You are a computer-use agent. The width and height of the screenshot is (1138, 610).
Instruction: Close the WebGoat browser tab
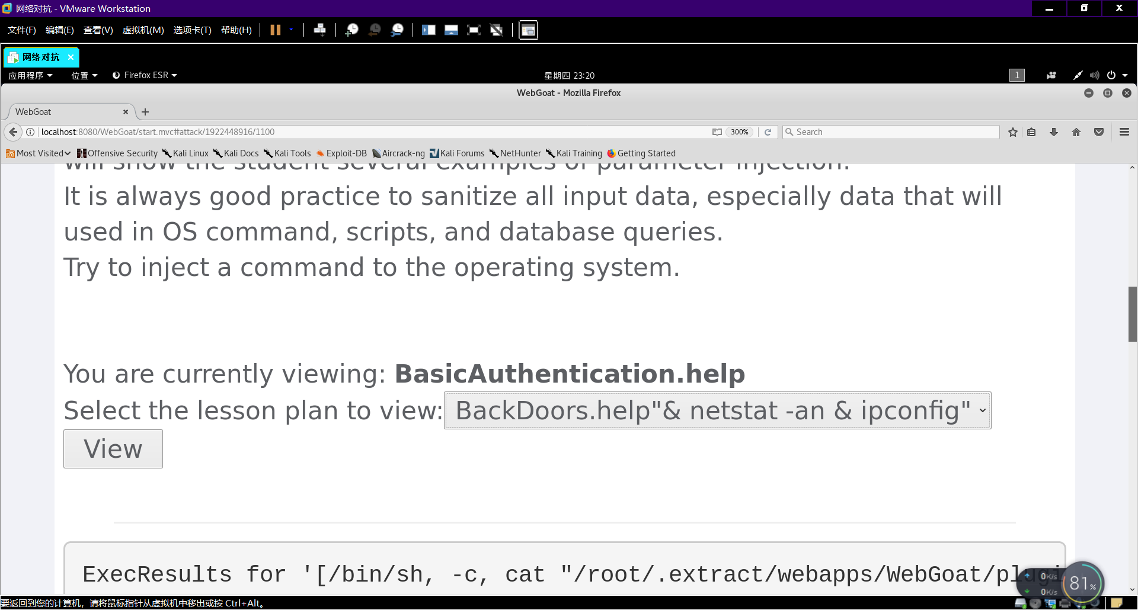[x=126, y=112]
